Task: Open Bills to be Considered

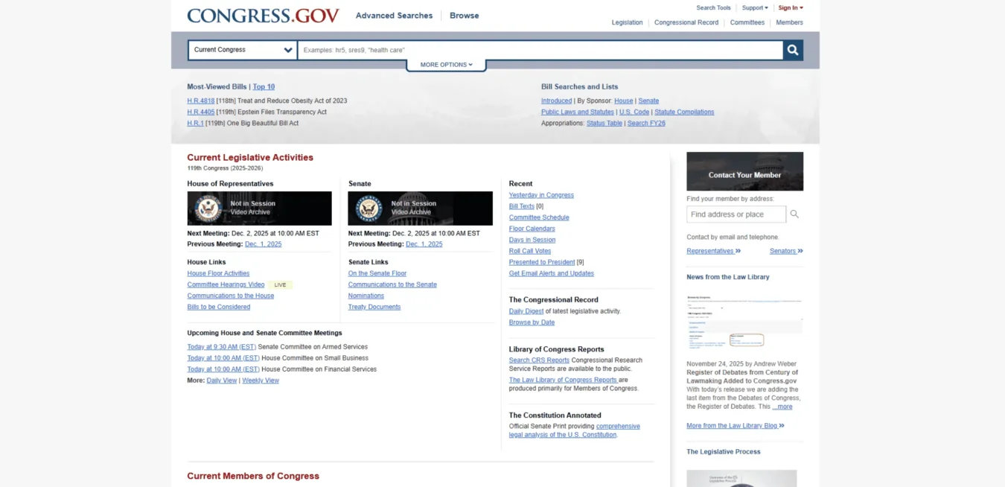Action: pyautogui.click(x=219, y=307)
